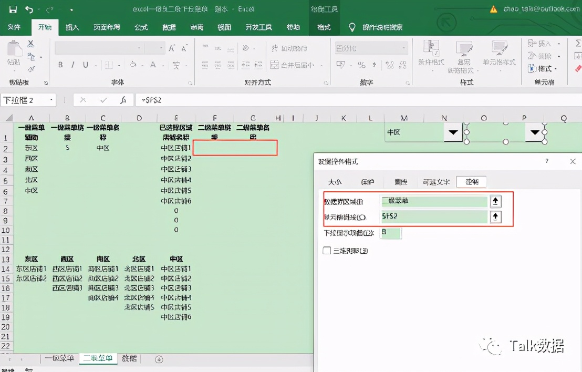
Task: Click the Undo arrow icon
Action: click(29, 9)
